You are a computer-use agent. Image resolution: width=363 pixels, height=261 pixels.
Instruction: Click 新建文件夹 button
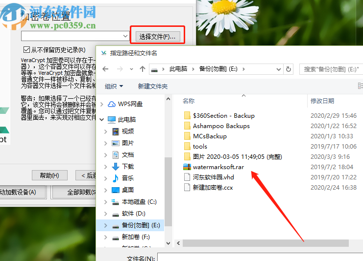click(x=152, y=87)
